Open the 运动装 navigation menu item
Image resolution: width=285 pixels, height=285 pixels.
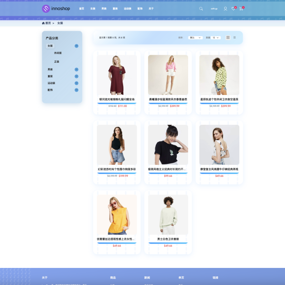pyautogui.click(x=127, y=9)
